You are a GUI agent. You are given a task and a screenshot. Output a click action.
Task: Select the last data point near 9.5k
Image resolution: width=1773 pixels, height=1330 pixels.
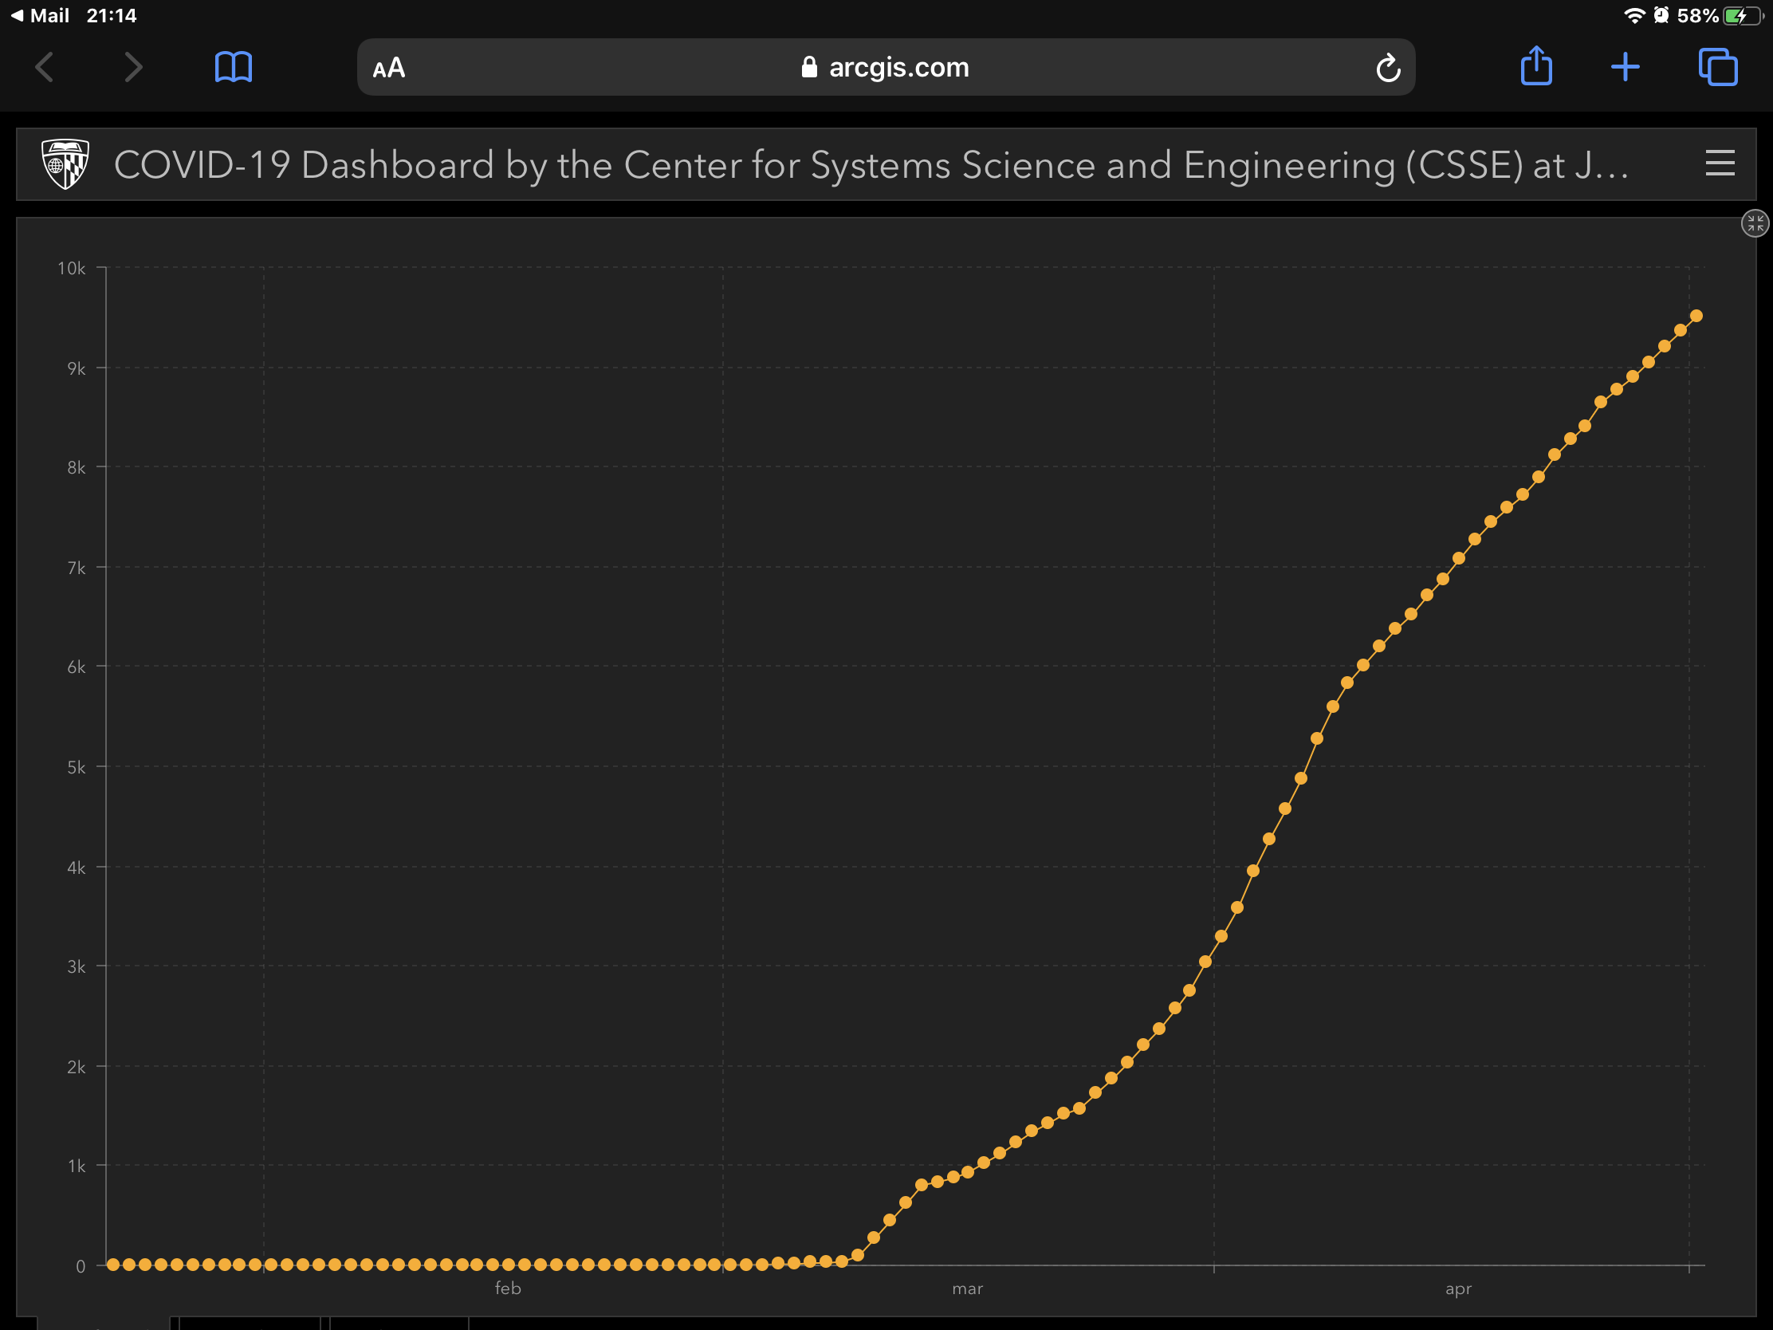pyautogui.click(x=1696, y=316)
